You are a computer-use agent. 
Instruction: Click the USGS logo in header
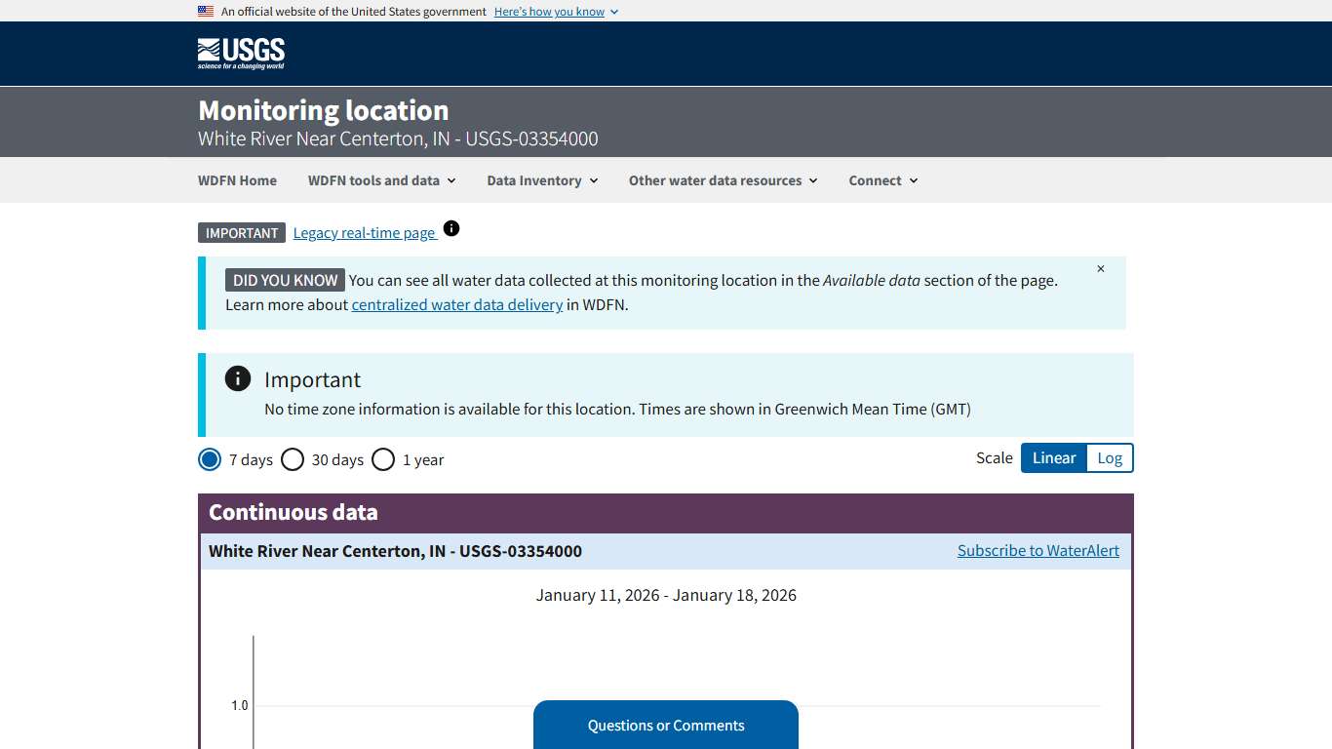click(x=241, y=54)
